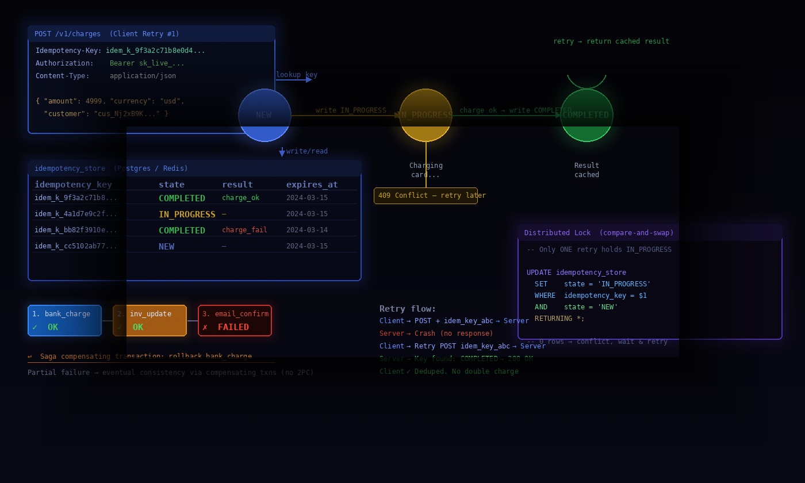Image resolution: width=805 pixels, height=483 pixels.
Task: Select the idem_k_4a1d7e9c2f key cell
Action: (x=76, y=214)
